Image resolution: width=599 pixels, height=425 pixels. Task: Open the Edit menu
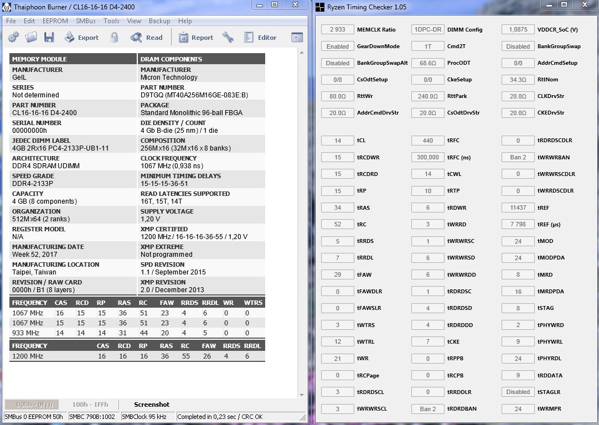[29, 21]
